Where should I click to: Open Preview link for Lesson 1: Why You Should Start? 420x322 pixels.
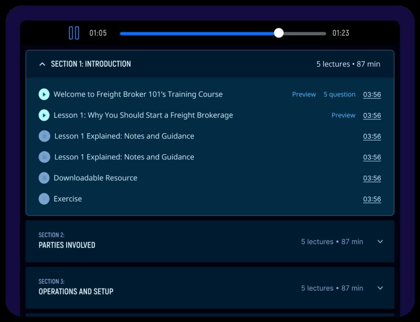coord(343,115)
